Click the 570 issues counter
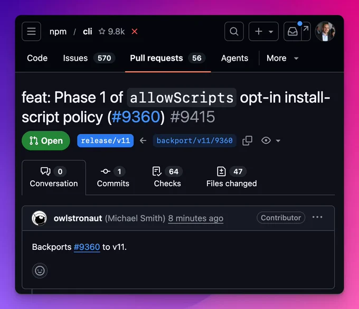The width and height of the screenshot is (359, 309). (104, 58)
